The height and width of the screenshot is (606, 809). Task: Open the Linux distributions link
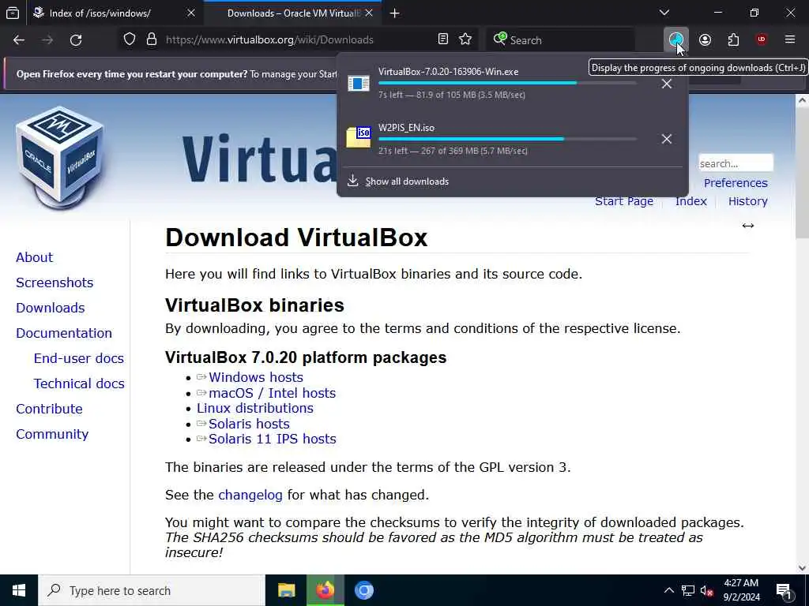click(255, 408)
